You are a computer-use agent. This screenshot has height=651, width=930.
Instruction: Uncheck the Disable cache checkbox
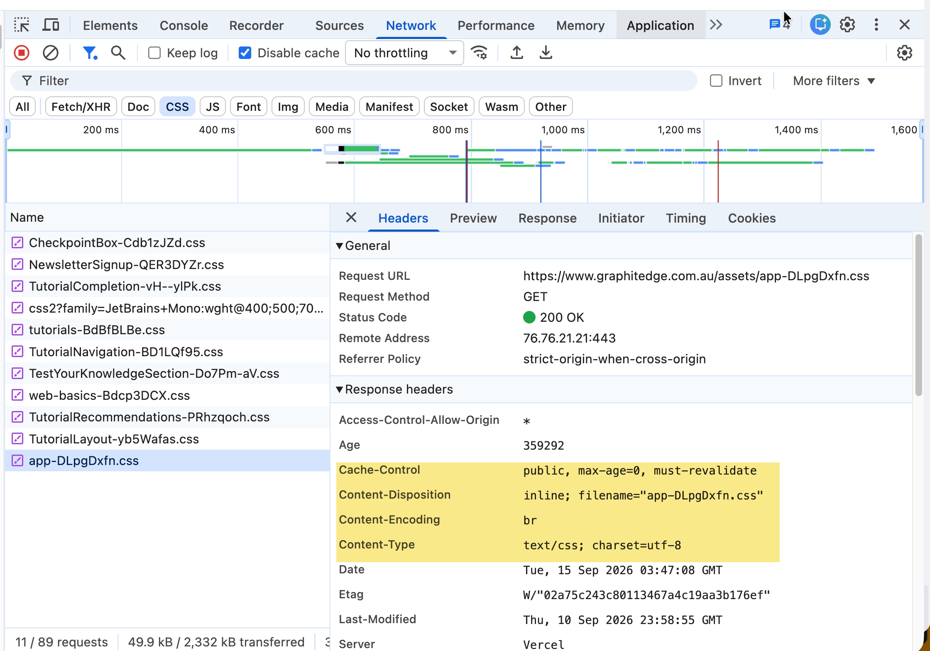click(245, 53)
